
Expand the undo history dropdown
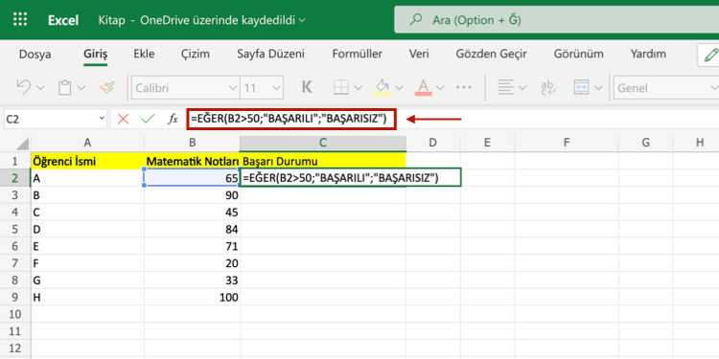coord(40,87)
